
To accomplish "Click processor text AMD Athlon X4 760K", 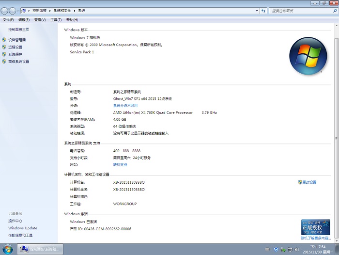I will 153,112.
